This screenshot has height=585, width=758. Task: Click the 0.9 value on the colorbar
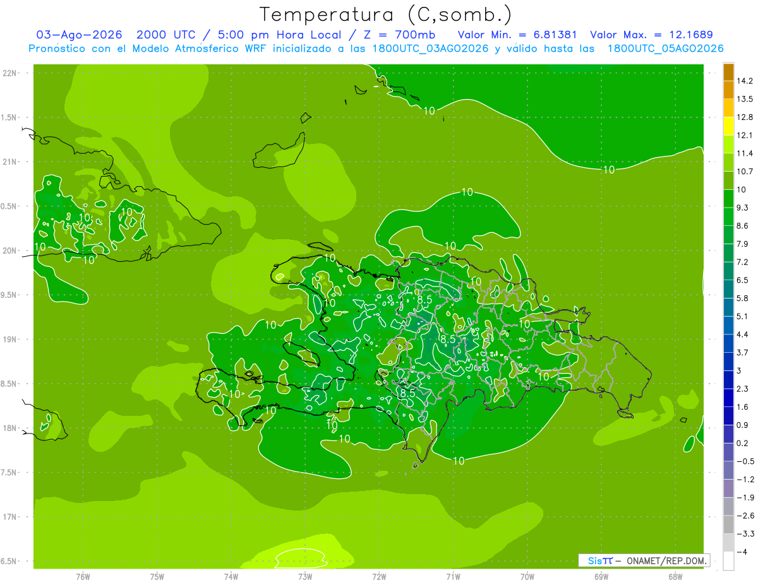(743, 425)
